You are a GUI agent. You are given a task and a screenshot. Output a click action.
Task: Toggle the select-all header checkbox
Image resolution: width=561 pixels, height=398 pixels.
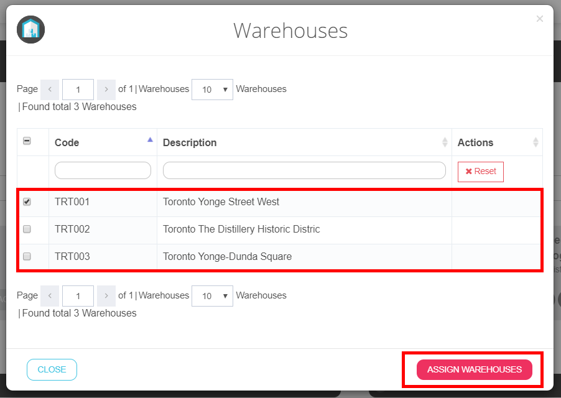(27, 141)
